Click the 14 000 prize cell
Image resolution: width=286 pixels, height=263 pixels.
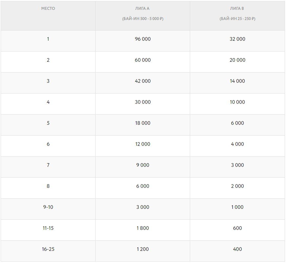coord(237,81)
